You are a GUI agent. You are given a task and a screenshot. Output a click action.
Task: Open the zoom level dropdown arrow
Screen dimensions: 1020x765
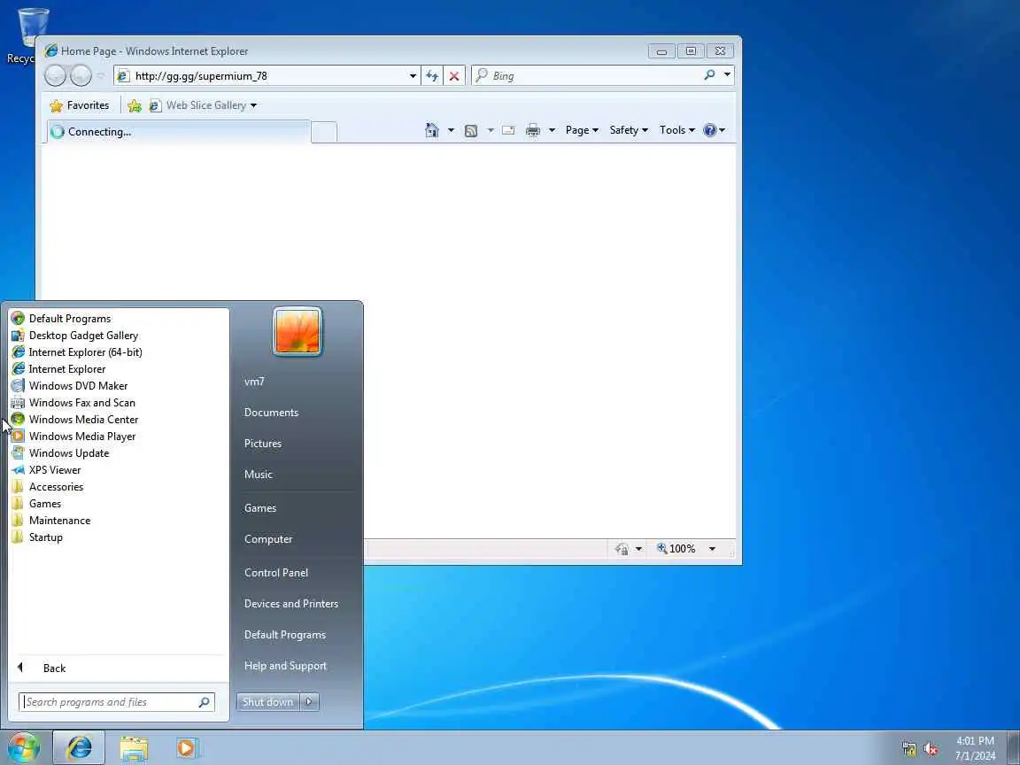[712, 549]
